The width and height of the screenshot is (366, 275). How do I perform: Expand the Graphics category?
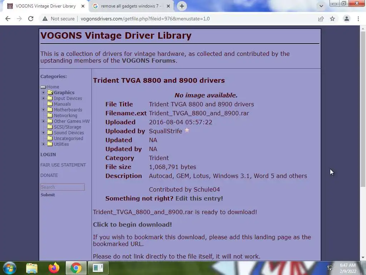click(43, 93)
